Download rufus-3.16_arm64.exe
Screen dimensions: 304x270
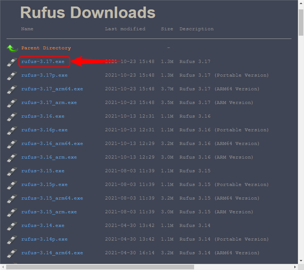point(52,144)
